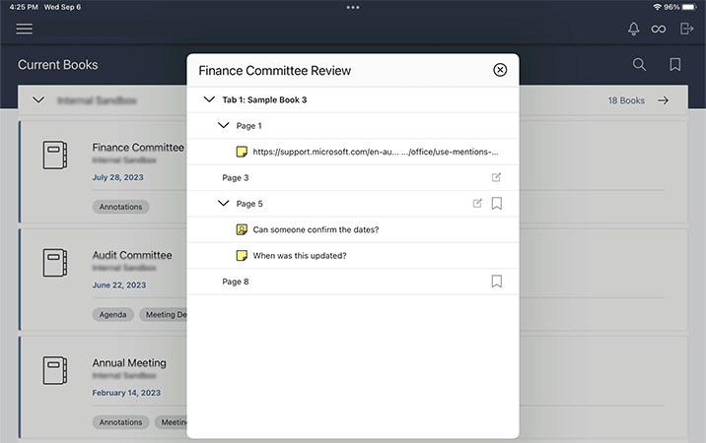
Task: Click the Page 5 annotation edit icon
Action: [477, 204]
